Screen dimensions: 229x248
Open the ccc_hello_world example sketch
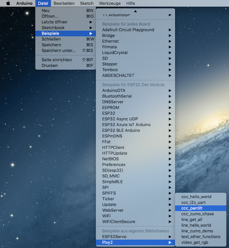pyautogui.click(x=201, y=197)
